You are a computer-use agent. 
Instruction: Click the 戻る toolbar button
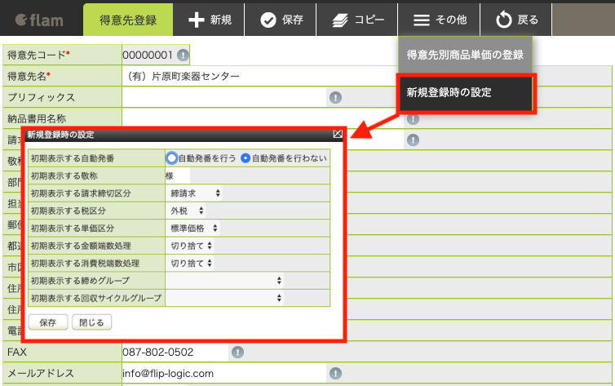(516, 20)
